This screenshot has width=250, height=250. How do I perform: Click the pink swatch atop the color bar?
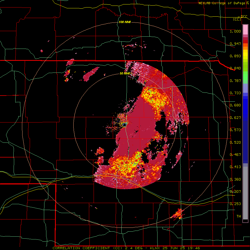point(245,29)
